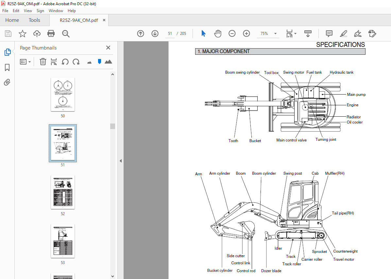
Task: Go to the previous page arrow
Action: 141,34
